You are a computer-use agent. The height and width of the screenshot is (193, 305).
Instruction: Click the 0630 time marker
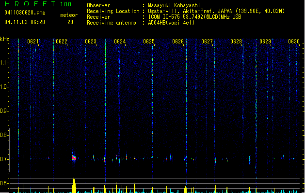coord(294,41)
